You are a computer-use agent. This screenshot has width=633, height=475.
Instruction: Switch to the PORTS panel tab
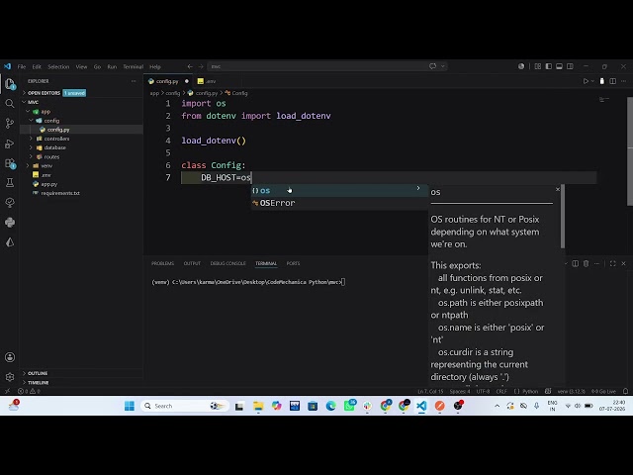click(x=293, y=263)
